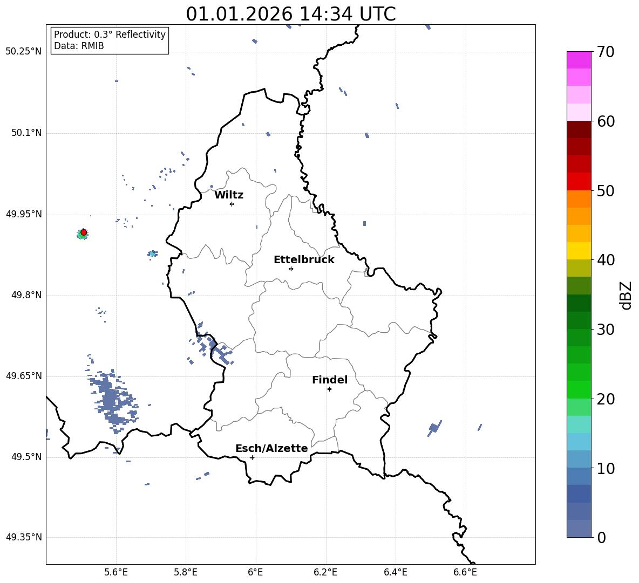Click the 6.6°E longitude label
The height and width of the screenshot is (583, 639).
coord(465,572)
